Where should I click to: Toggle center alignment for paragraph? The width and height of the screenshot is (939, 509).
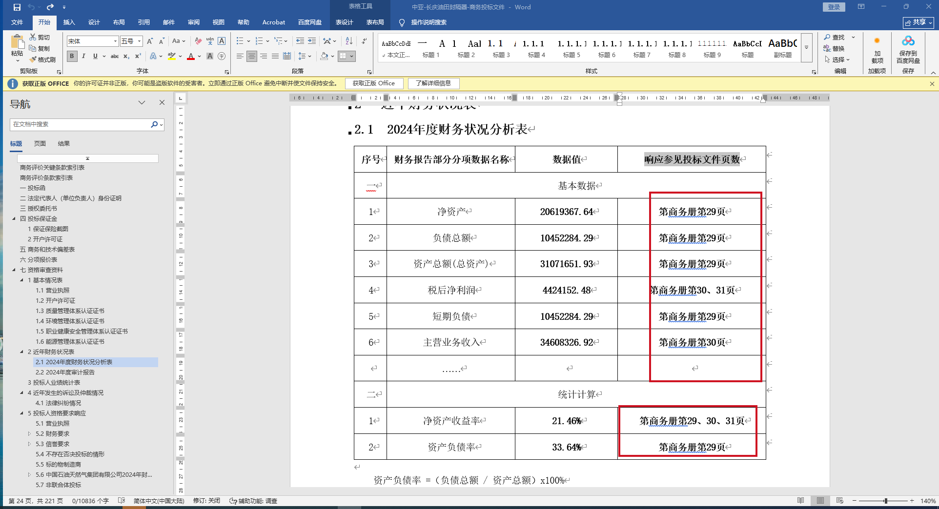[x=252, y=56]
